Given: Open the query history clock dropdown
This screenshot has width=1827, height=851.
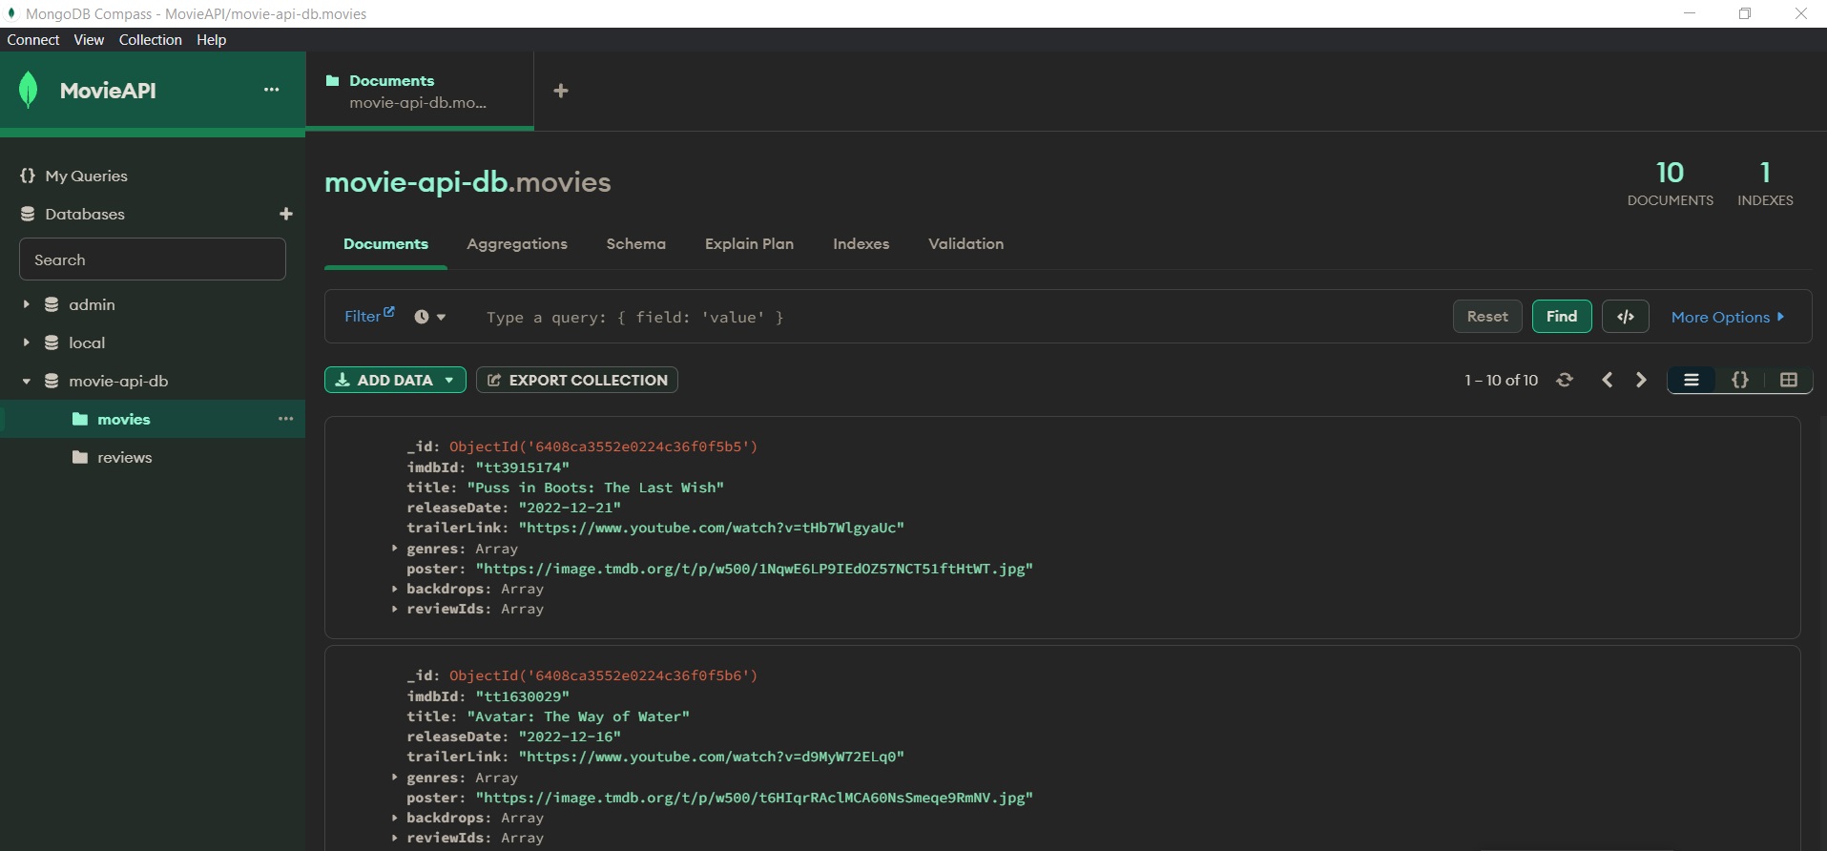Looking at the screenshot, I should pos(430,317).
